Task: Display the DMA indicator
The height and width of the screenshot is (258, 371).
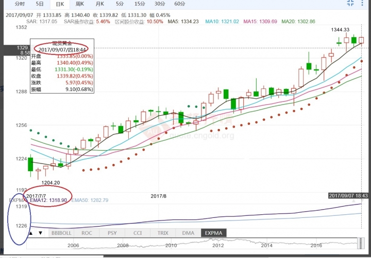Action: tap(188, 233)
